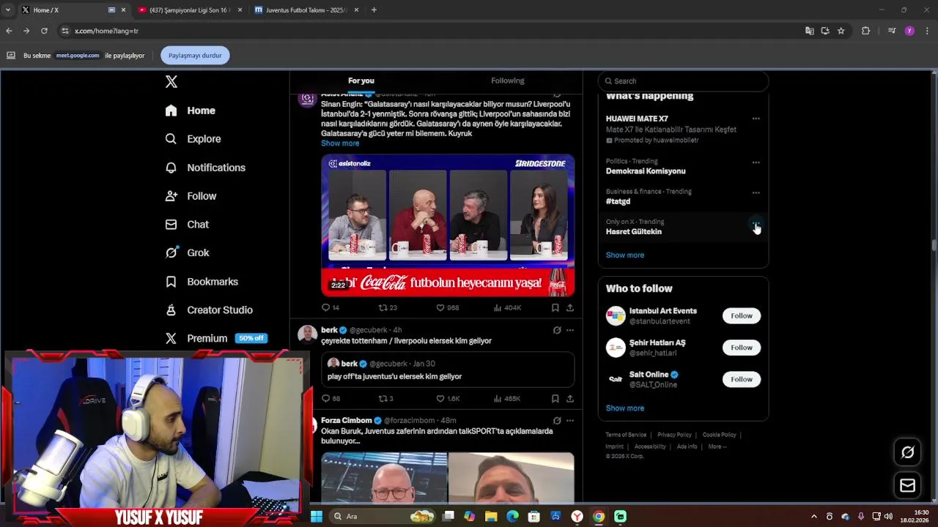Open more options on berk post
The image size is (938, 527).
click(569, 330)
